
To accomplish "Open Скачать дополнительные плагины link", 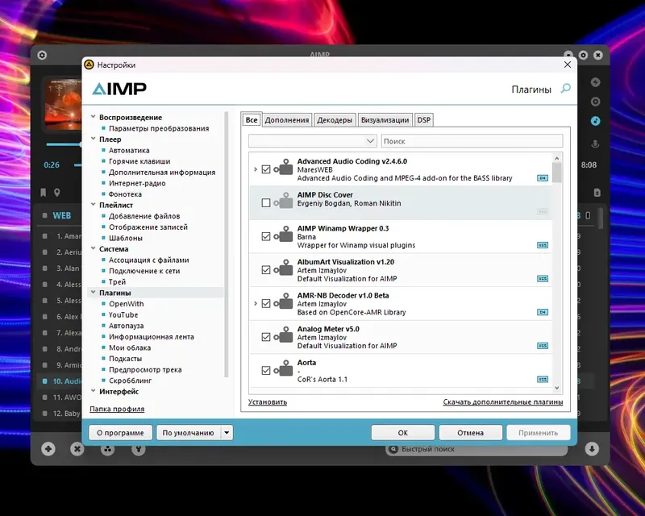I will click(x=502, y=402).
